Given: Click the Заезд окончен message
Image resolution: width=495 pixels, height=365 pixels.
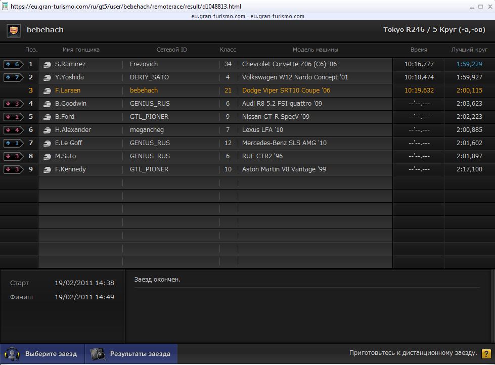Looking at the screenshot, I should [x=157, y=280].
